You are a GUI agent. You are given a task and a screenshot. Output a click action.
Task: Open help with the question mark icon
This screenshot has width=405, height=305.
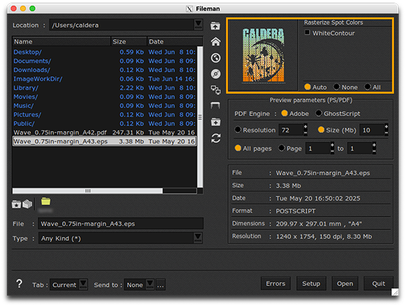pos(20,284)
